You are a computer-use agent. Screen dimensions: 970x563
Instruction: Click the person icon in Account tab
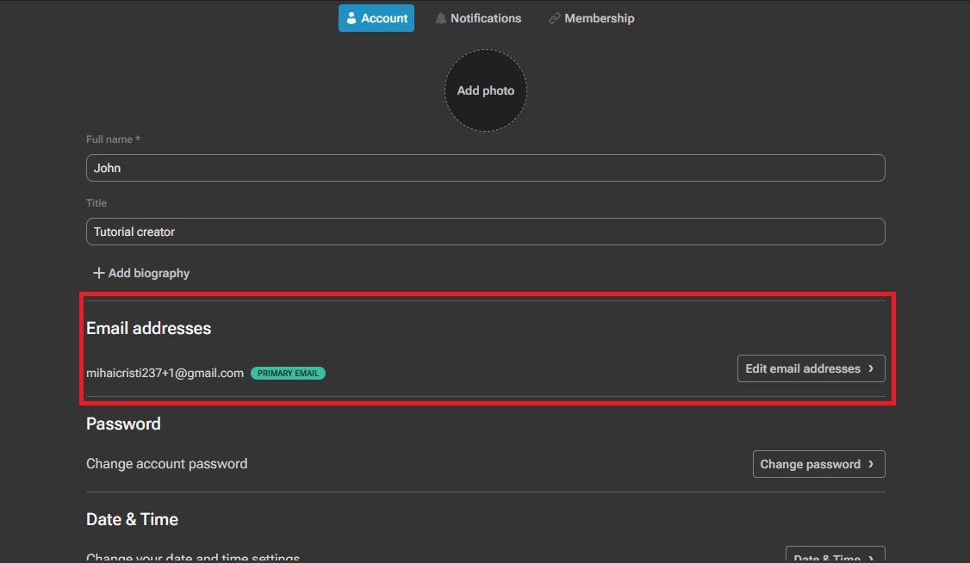pos(351,18)
